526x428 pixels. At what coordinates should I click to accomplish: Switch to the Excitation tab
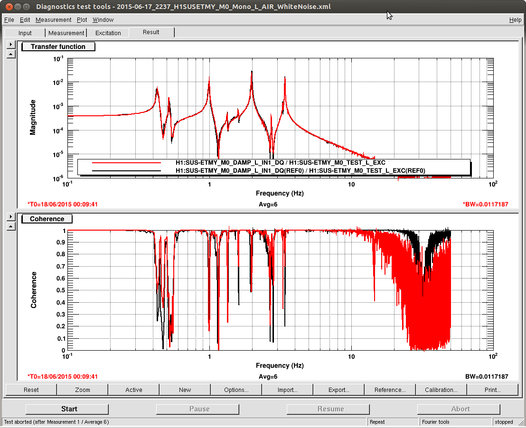108,33
